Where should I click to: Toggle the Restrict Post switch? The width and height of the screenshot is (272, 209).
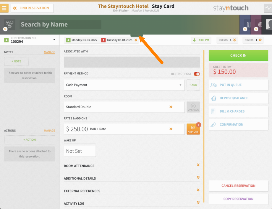(x=197, y=74)
